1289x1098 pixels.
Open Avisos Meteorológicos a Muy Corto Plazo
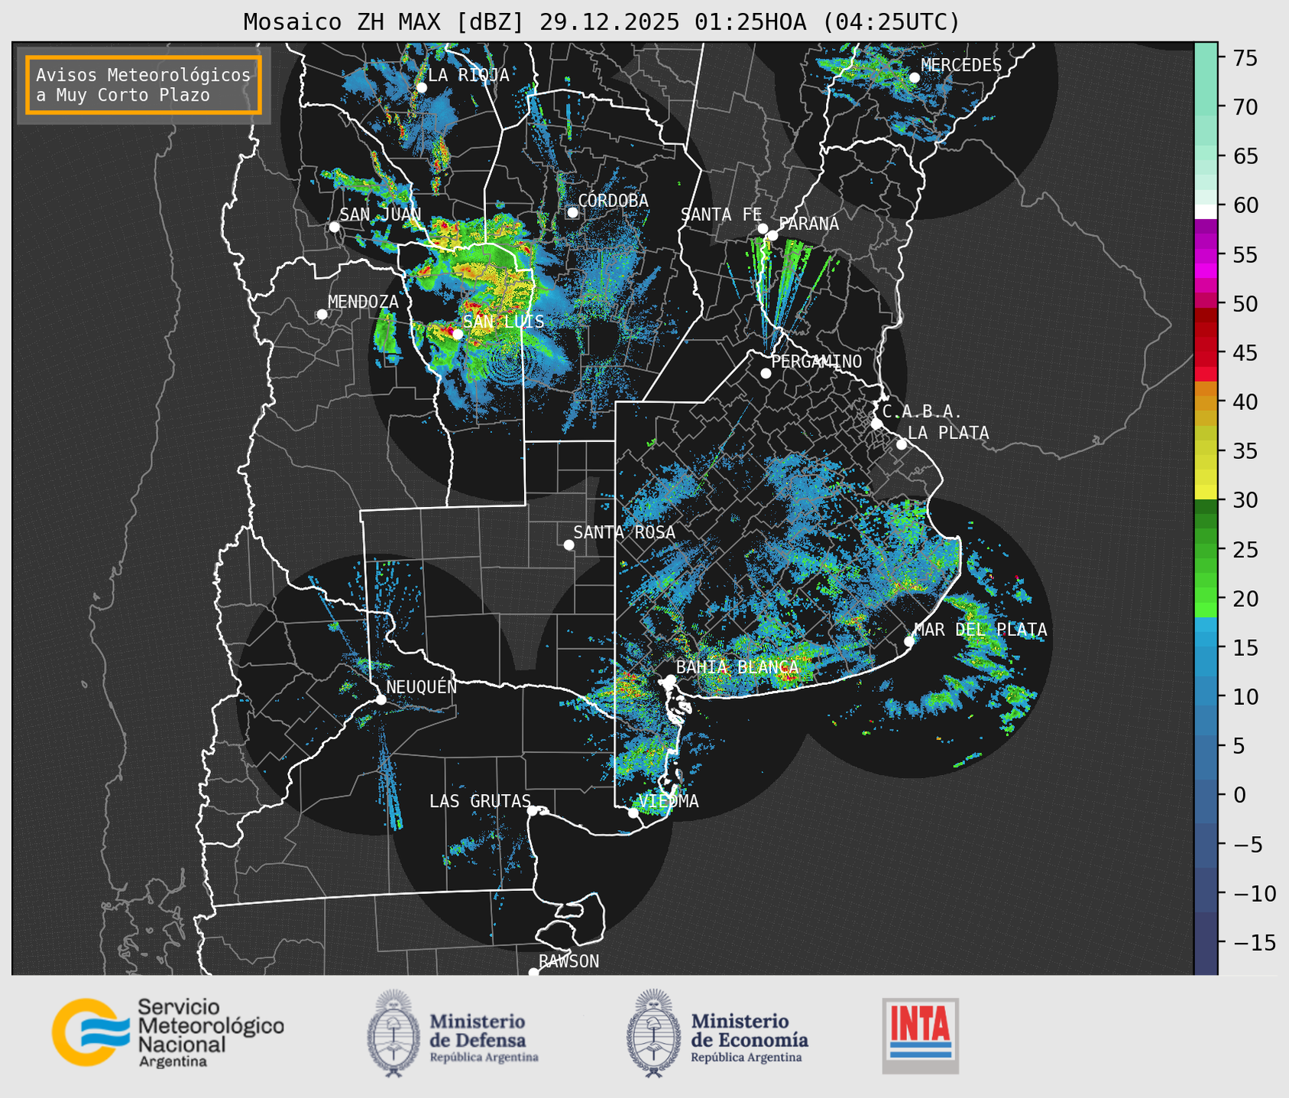pos(144,85)
